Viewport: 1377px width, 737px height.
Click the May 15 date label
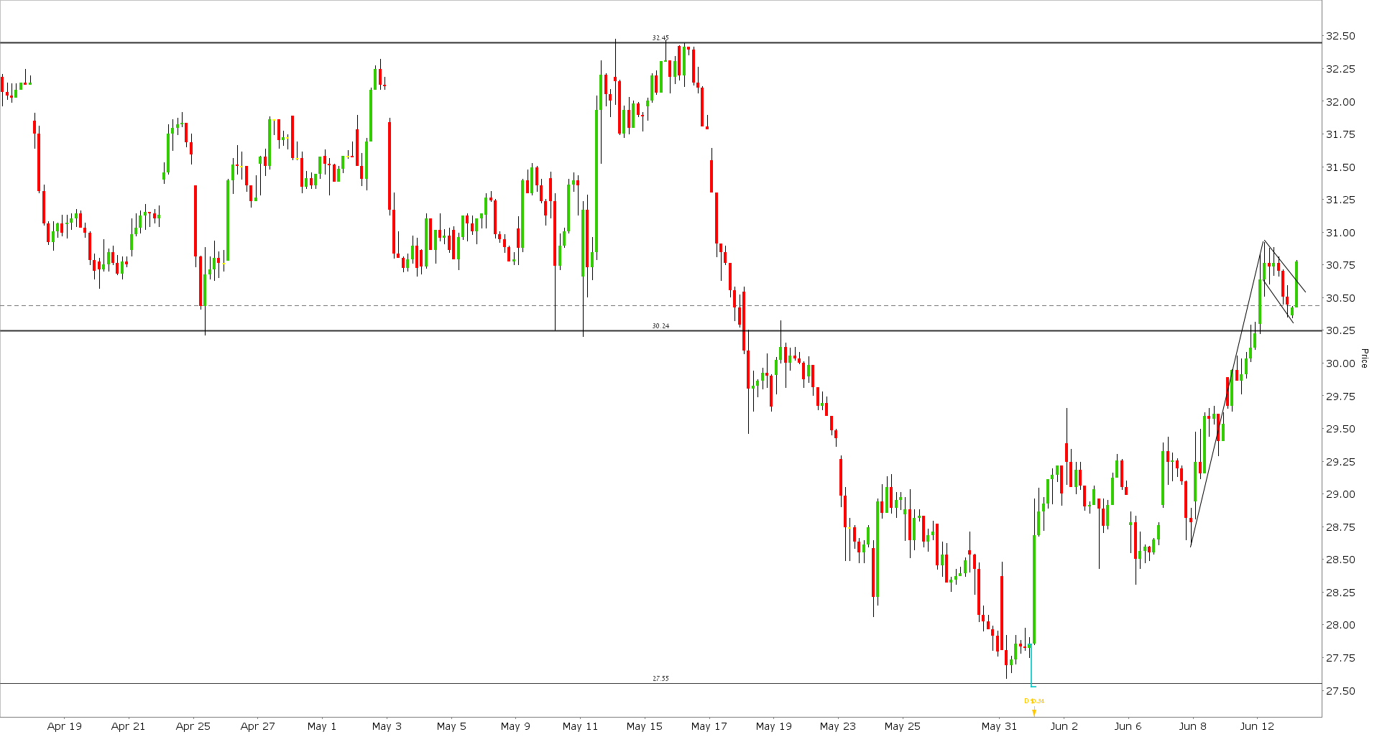pyautogui.click(x=645, y=726)
